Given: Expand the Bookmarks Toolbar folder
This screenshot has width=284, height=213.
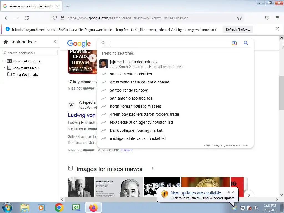Looking at the screenshot, I should (x=4, y=61).
